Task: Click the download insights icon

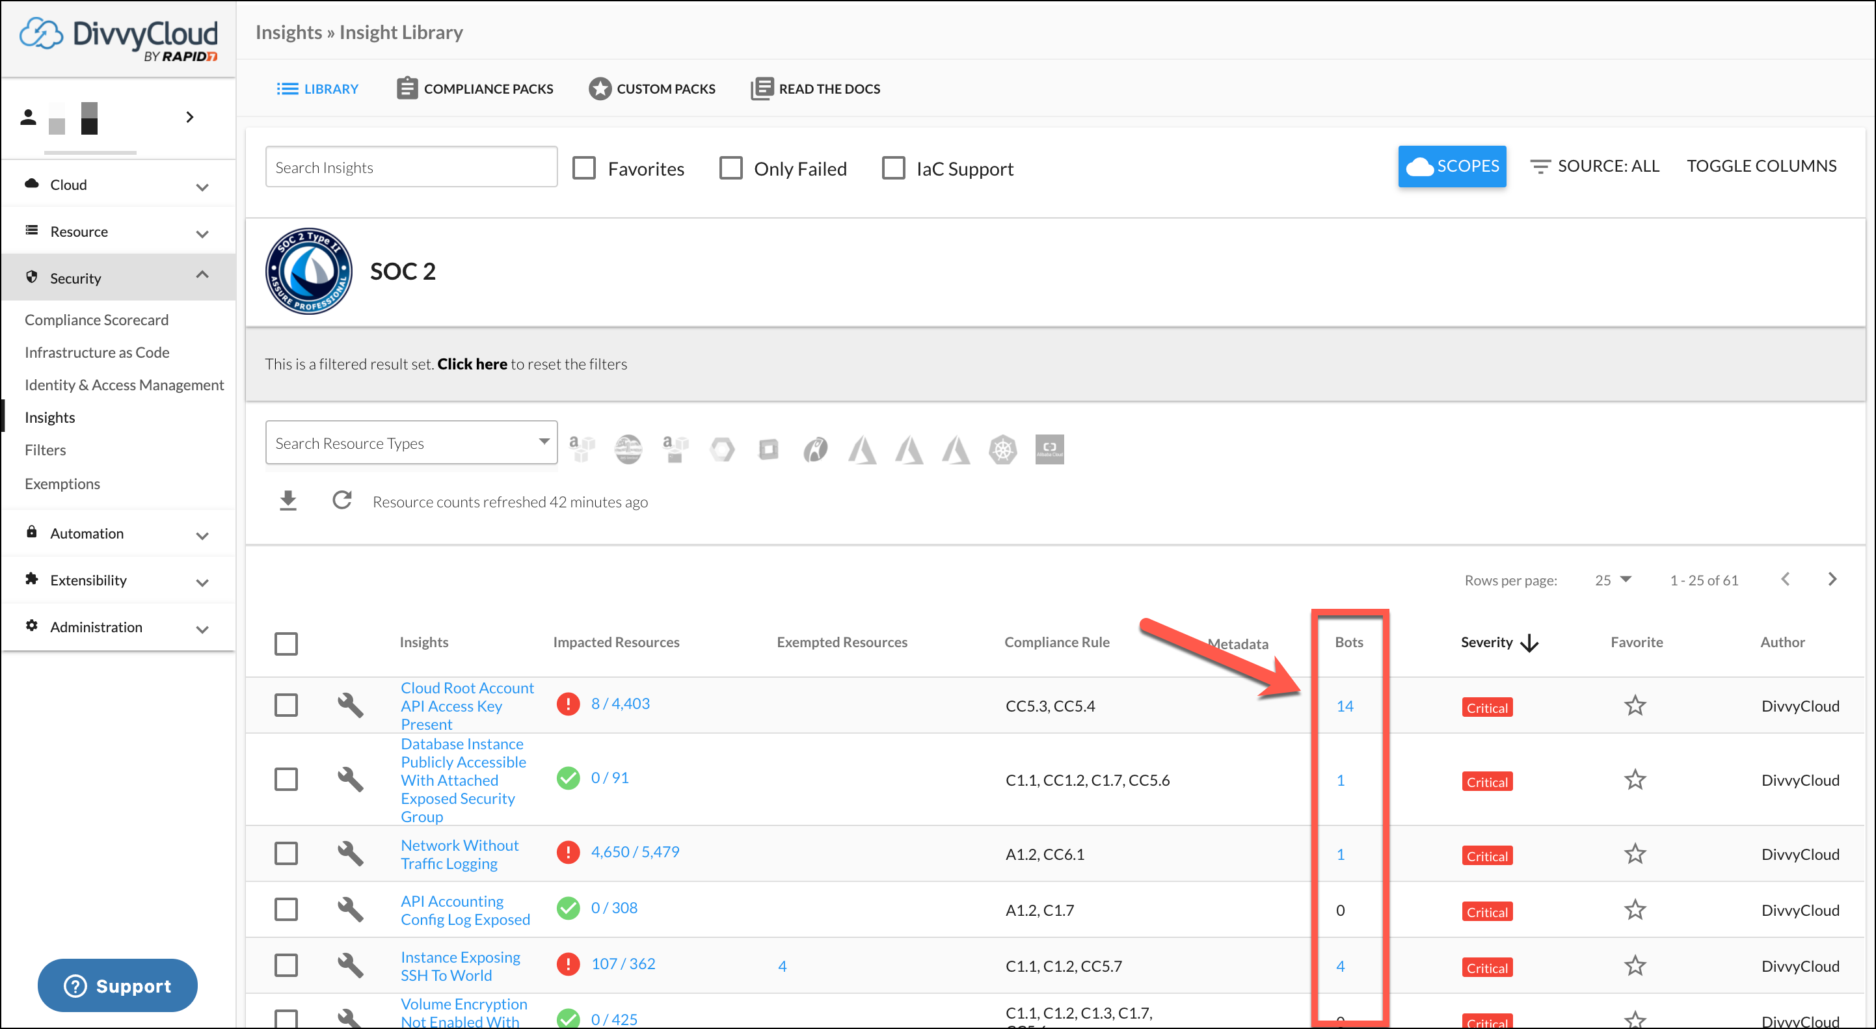Action: pos(288,500)
